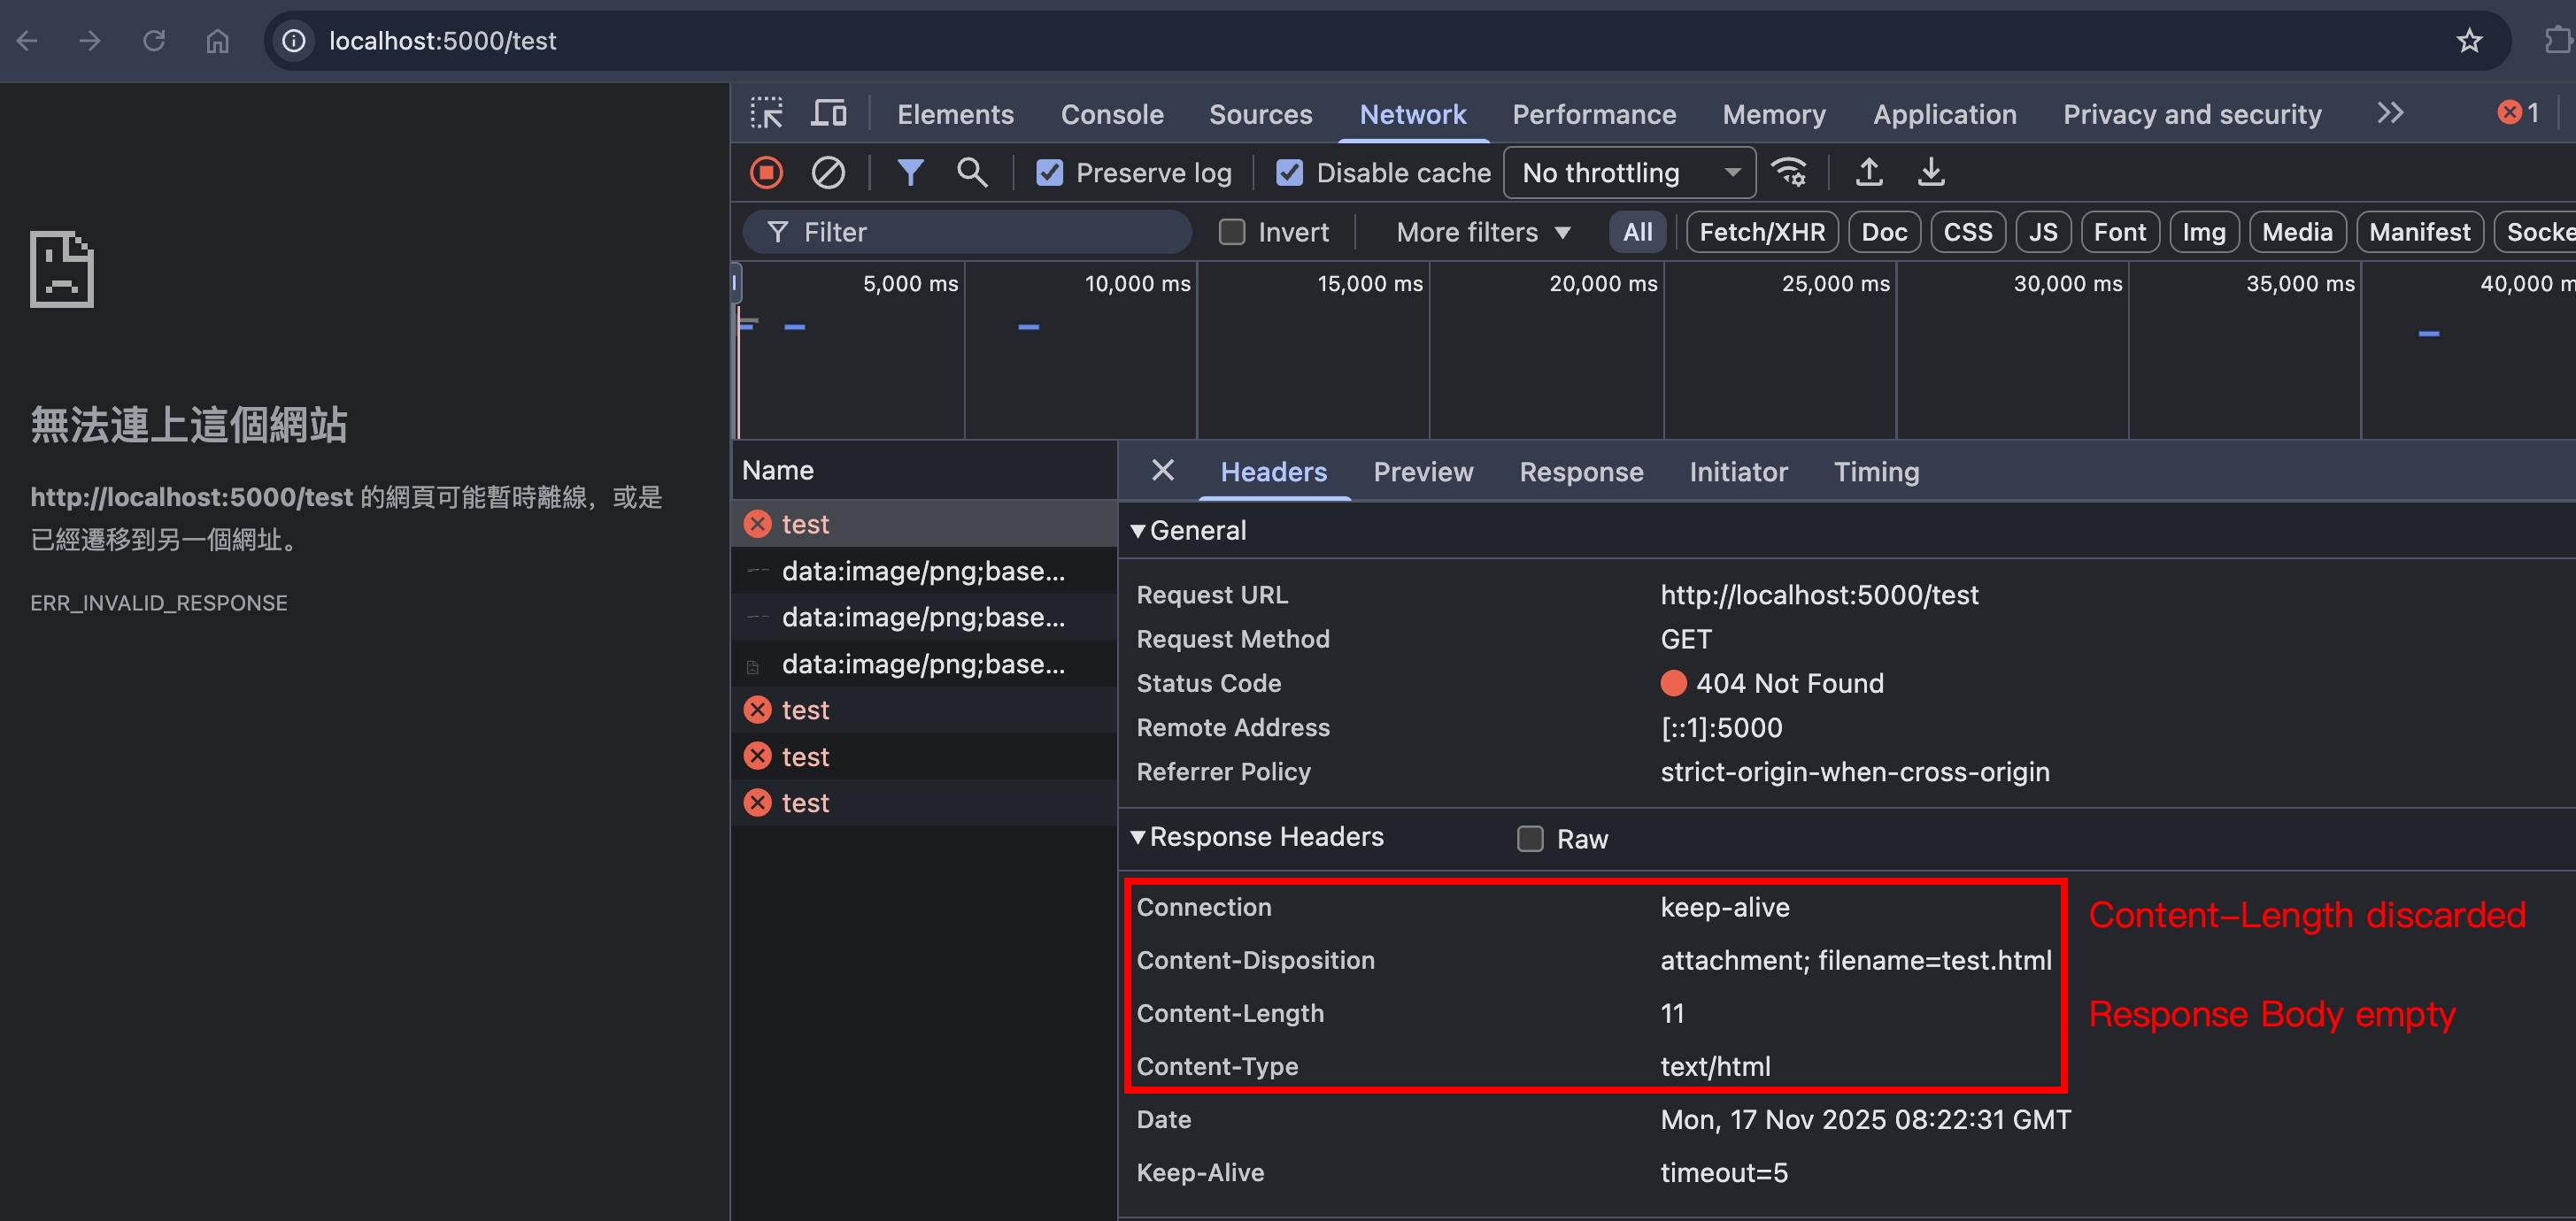Clear the network log
This screenshot has height=1221, width=2576.
[x=828, y=173]
